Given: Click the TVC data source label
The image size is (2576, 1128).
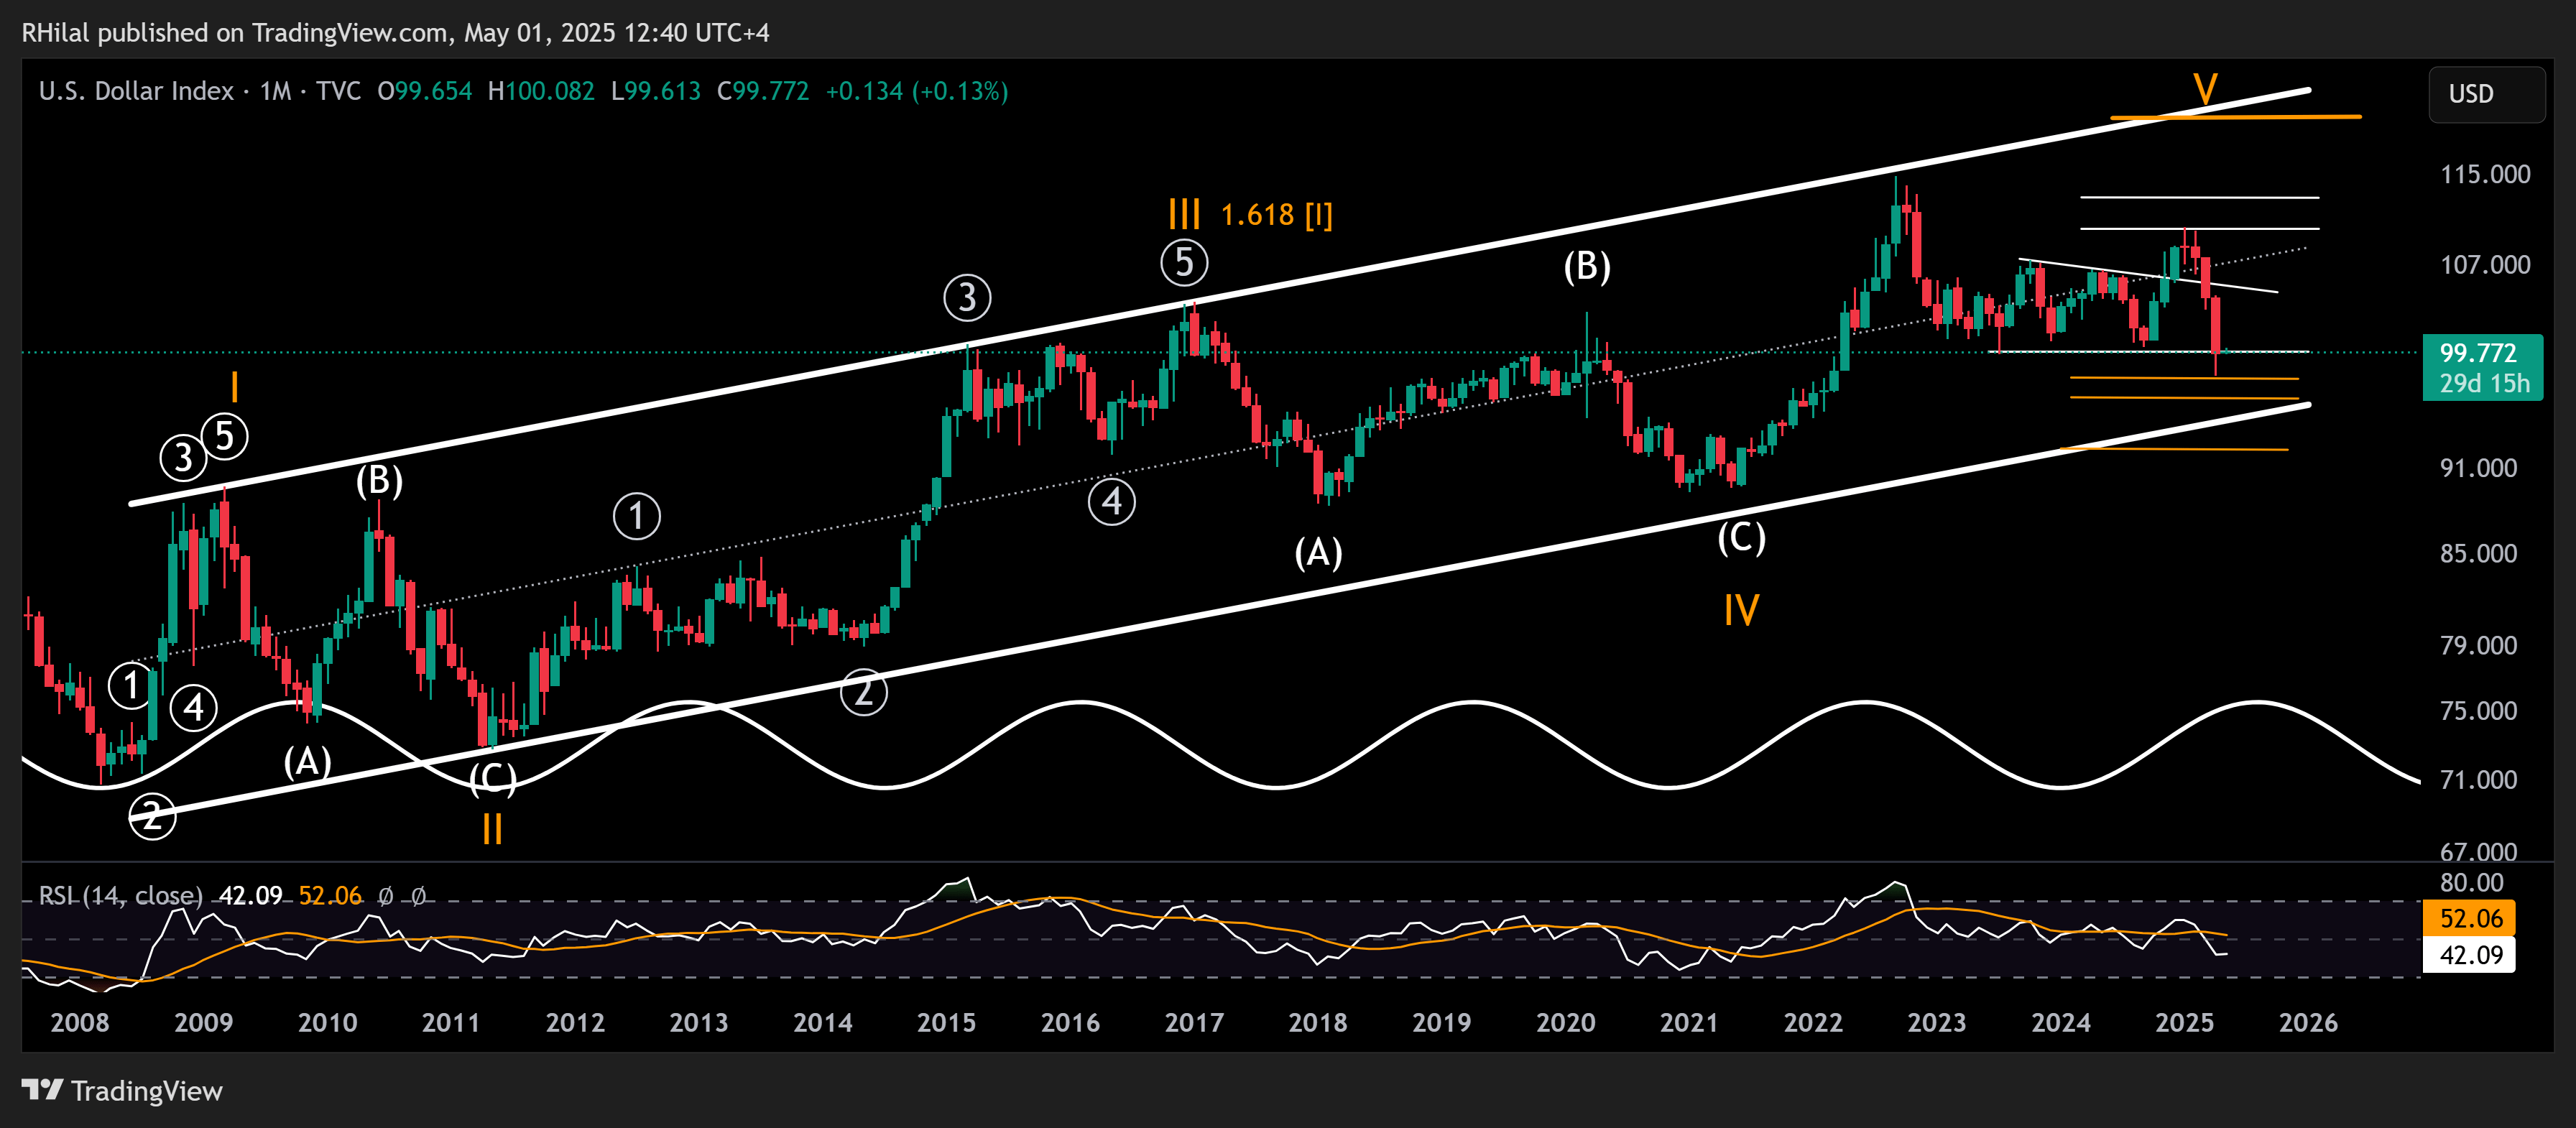Looking at the screenshot, I should [339, 91].
